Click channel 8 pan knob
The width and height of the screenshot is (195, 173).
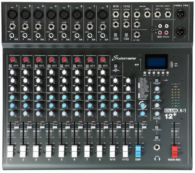[103, 114]
